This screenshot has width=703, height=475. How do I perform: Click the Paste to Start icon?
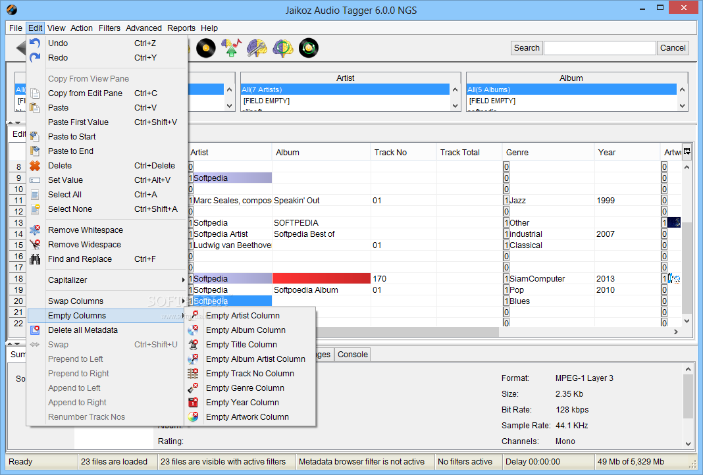(x=35, y=137)
